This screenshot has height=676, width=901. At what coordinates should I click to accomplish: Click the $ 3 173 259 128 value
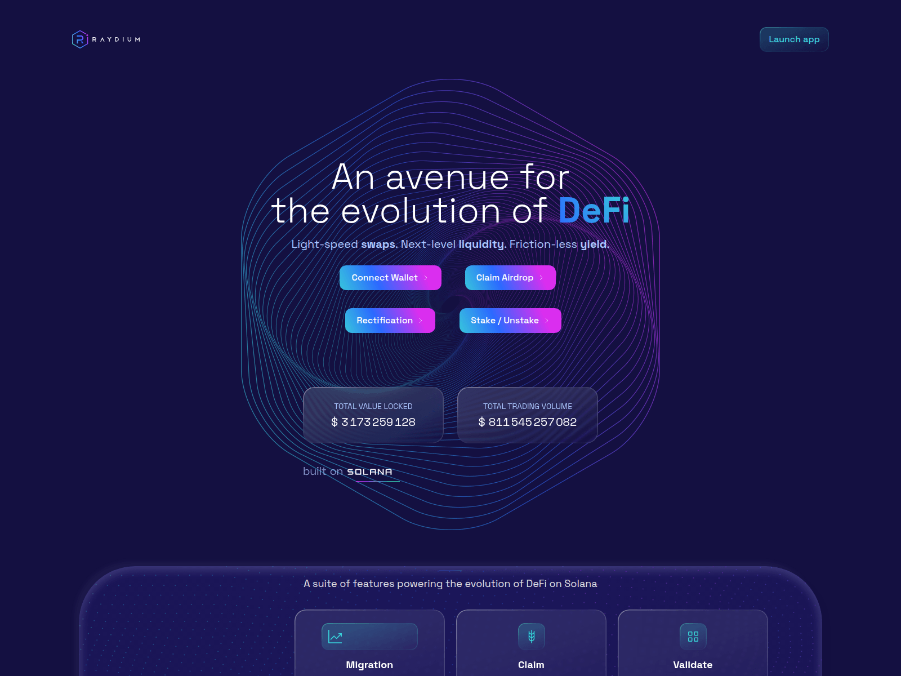(x=373, y=422)
